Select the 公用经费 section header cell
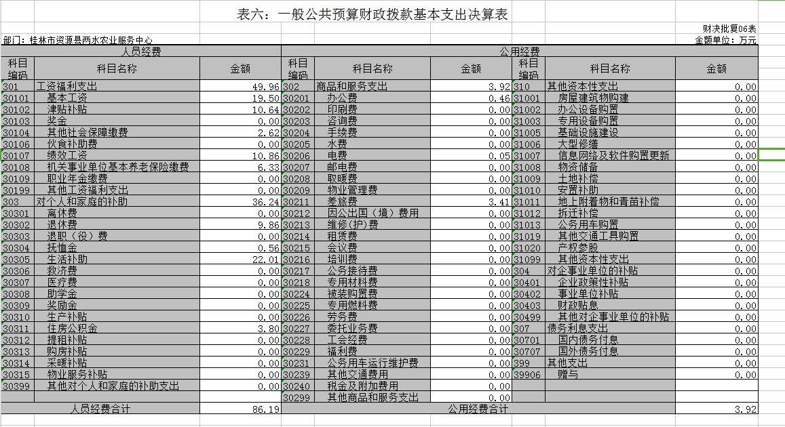This screenshot has height=427, width=785. pyautogui.click(x=519, y=52)
